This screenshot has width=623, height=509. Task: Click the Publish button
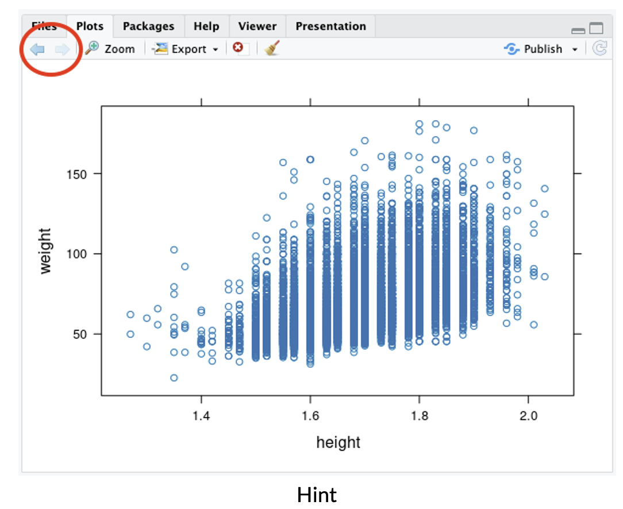533,49
